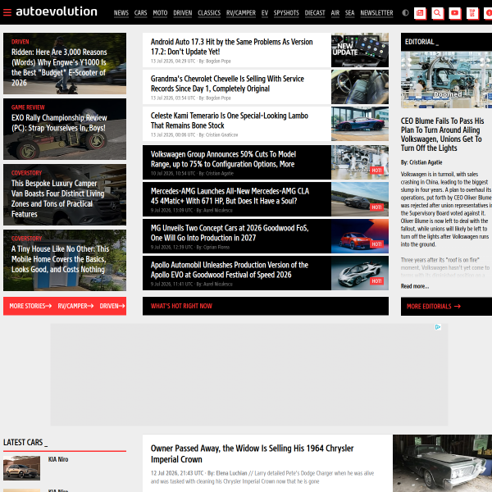This screenshot has height=492, width=492.
Task: Toggle dark/light theme contrast icon
Action: coord(405,13)
